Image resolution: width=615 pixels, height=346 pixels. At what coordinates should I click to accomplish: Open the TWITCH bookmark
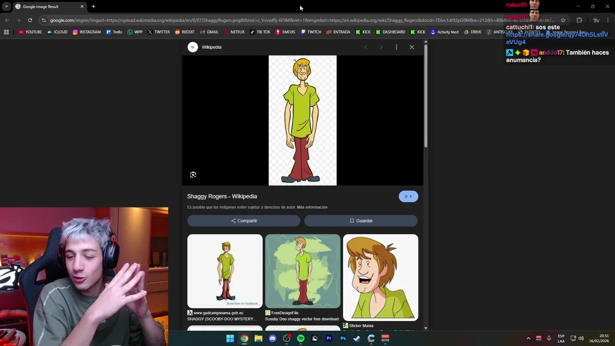click(x=311, y=32)
